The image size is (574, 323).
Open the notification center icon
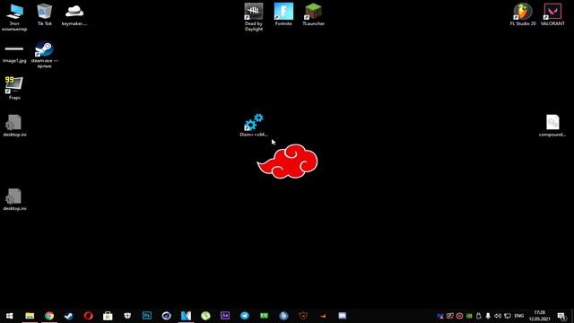point(561,316)
